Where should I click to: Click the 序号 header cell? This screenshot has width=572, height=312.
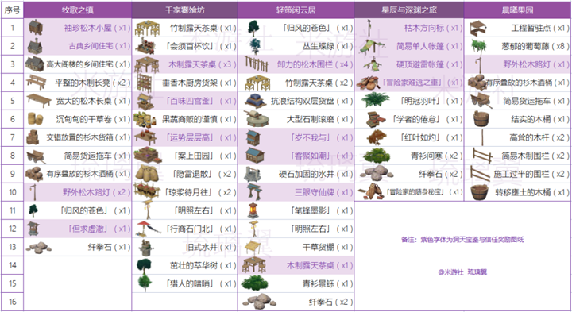click(13, 10)
